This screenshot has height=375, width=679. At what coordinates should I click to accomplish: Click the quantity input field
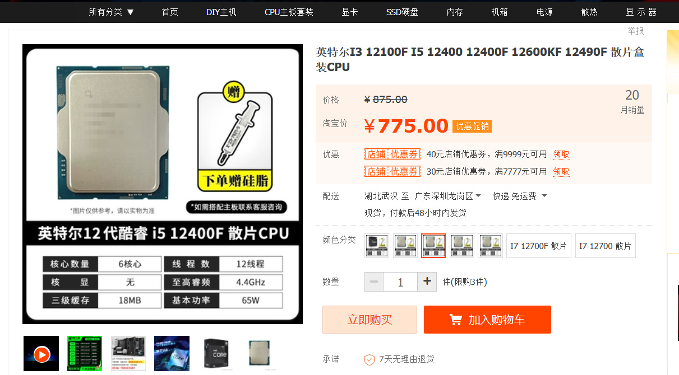(400, 282)
